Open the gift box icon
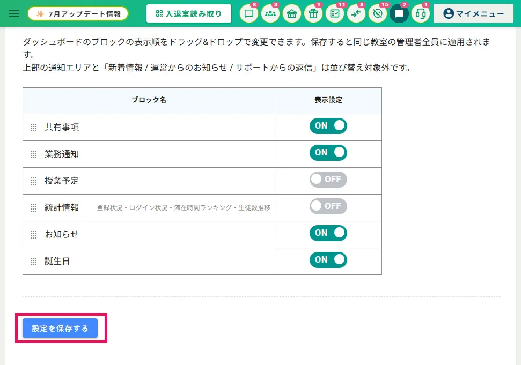521x365 pixels. click(313, 13)
